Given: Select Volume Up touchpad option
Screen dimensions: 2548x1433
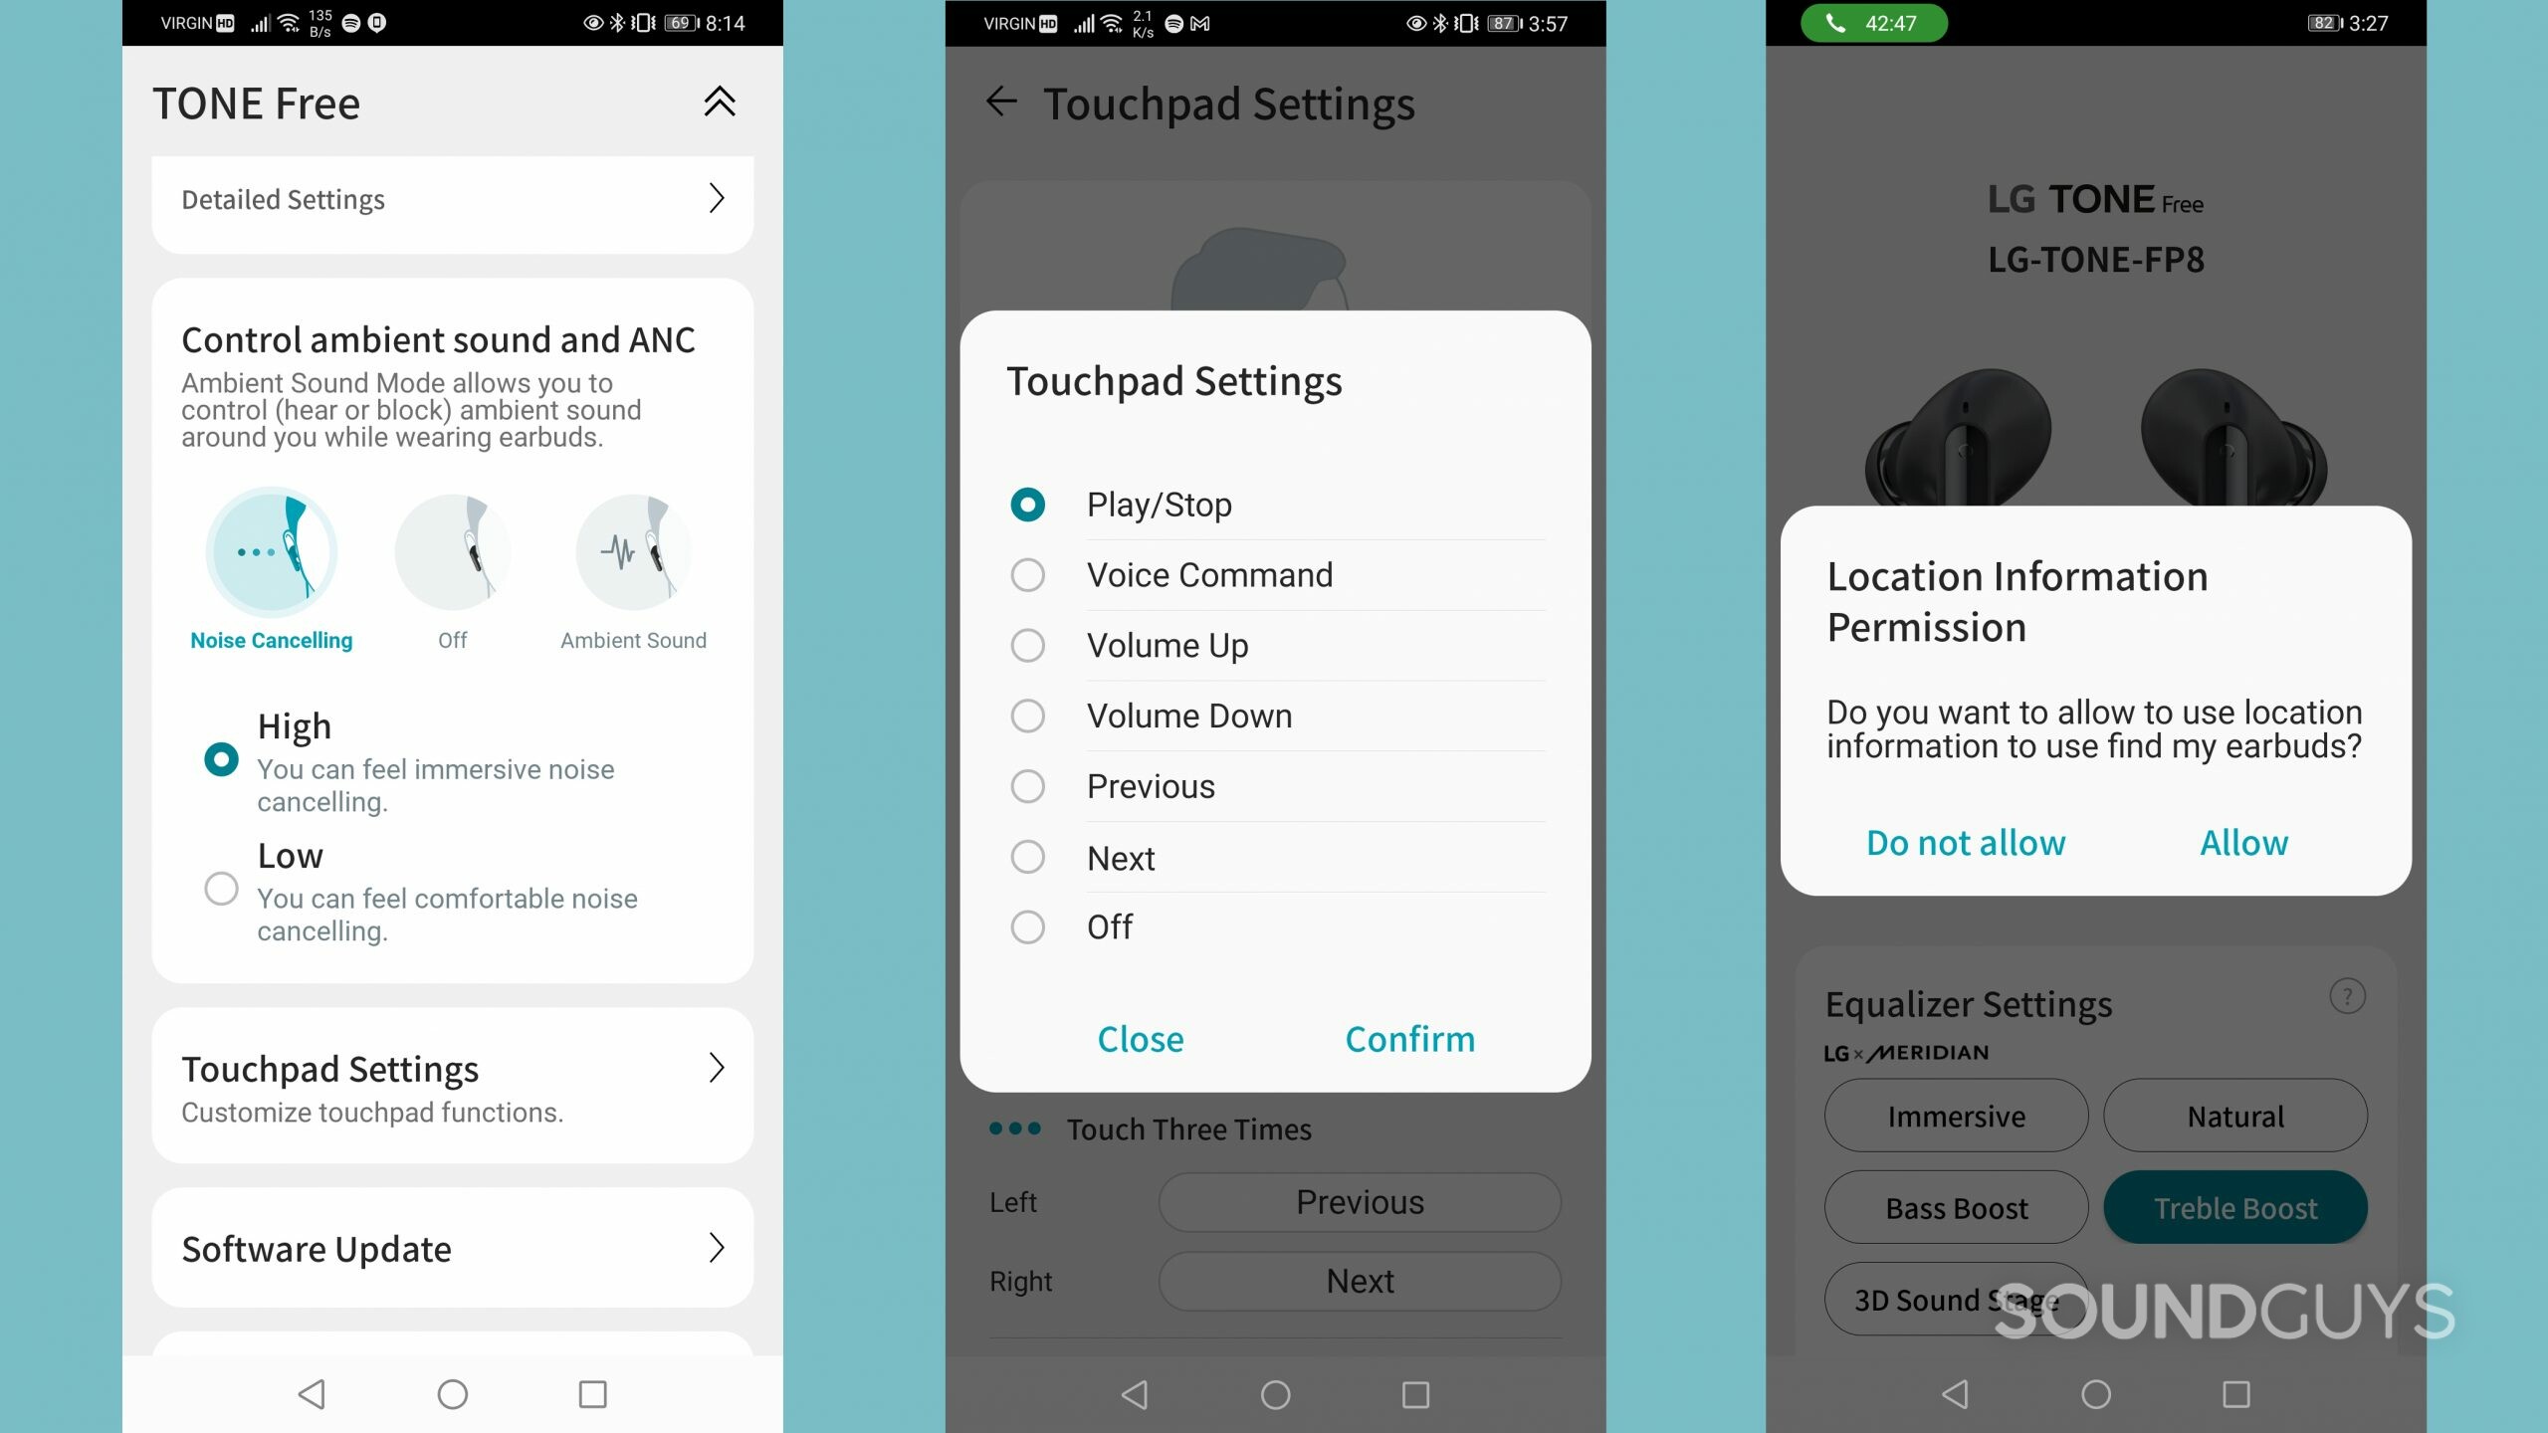Looking at the screenshot, I should tap(1027, 644).
